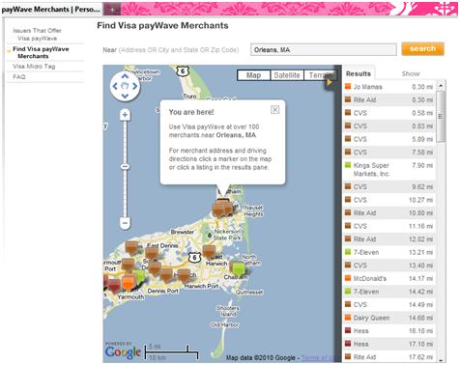Click the brown marker at Harwich Port
The width and height of the screenshot is (460, 365).
tap(184, 276)
